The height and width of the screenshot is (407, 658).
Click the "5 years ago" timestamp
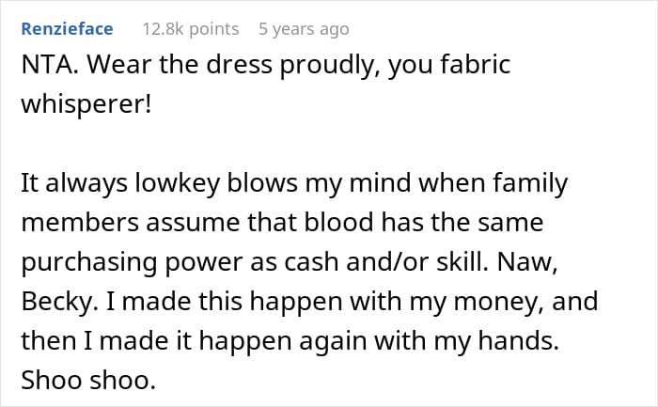coord(303,29)
